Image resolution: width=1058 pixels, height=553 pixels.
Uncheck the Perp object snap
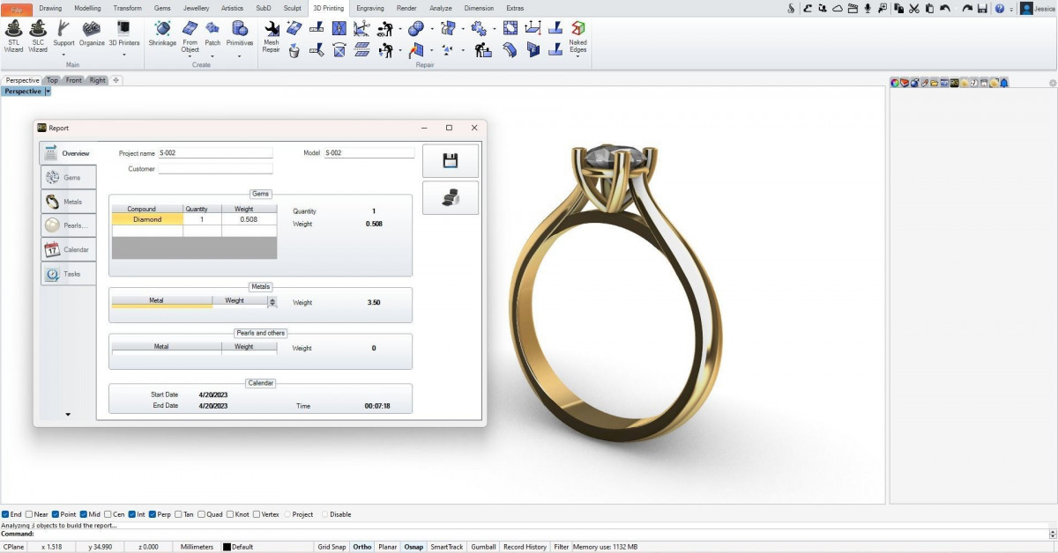point(153,514)
